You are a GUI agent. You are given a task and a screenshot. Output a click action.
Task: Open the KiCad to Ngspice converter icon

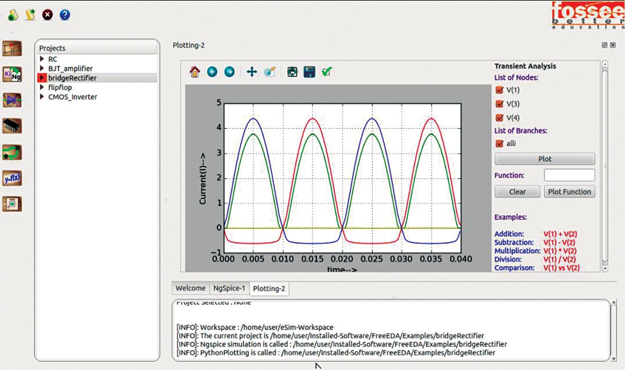pos(12,74)
